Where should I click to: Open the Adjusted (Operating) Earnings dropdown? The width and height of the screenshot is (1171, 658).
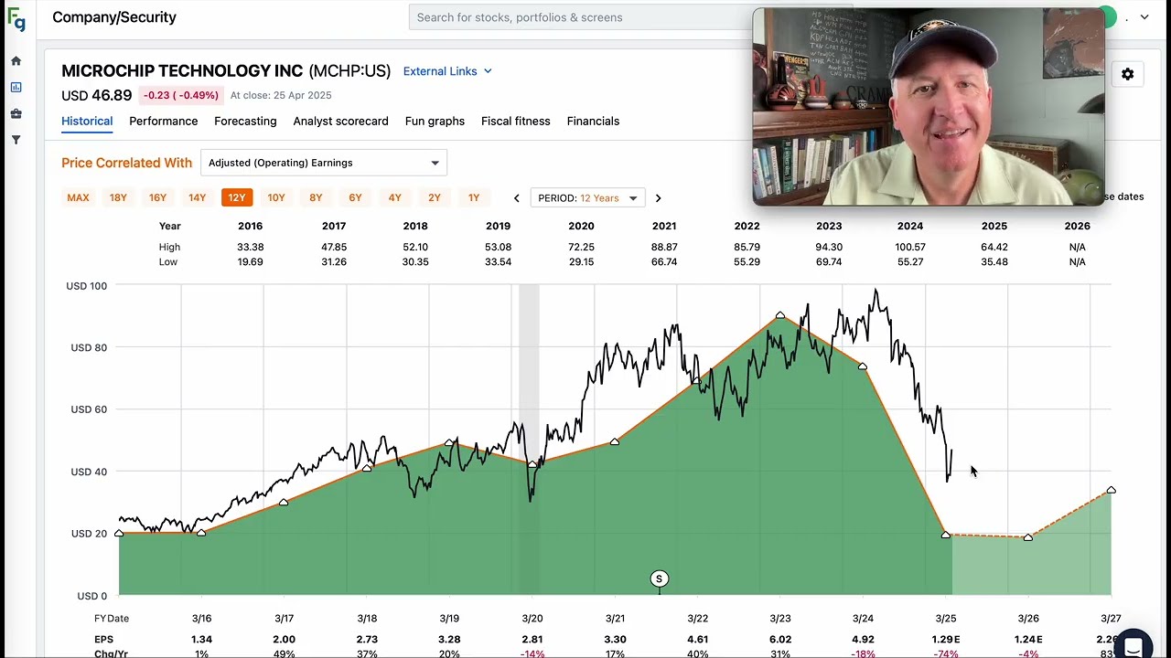(323, 163)
